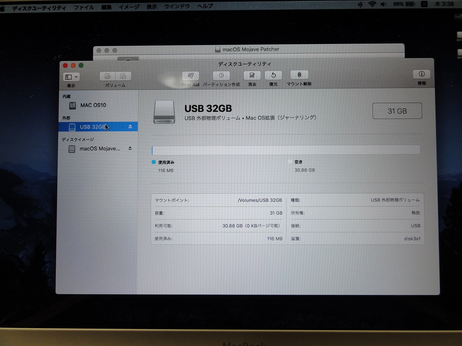Screen dimensions: 462x346
Task: Click the Unmount (マウント解除) toolbar icon
Action: click(x=299, y=75)
